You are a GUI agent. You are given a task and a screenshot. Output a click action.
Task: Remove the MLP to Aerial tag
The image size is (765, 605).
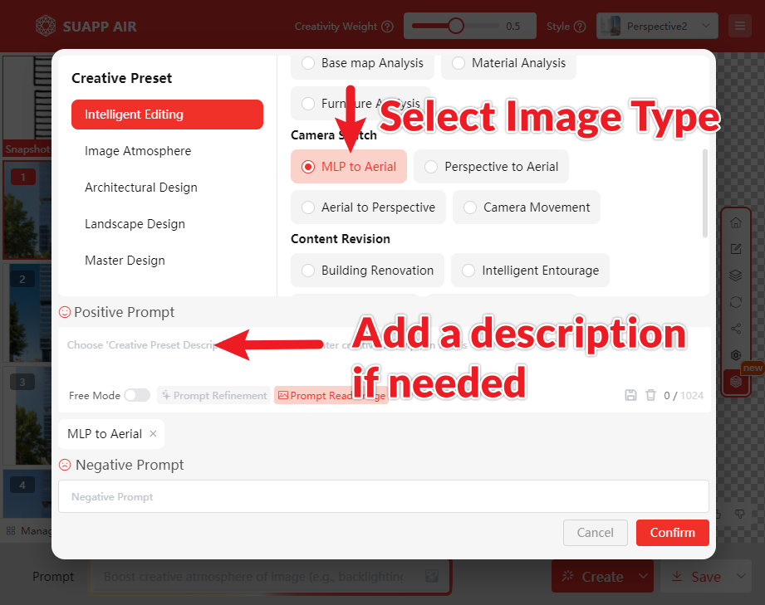pos(153,434)
